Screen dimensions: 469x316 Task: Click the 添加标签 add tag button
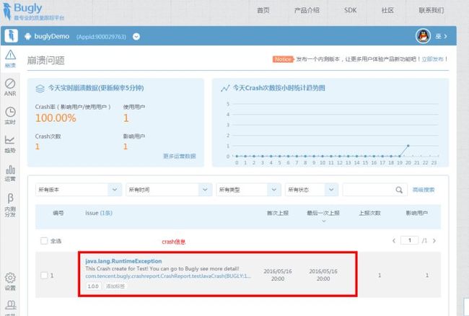tap(115, 286)
